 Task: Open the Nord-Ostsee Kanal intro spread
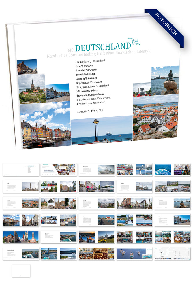point(21,254)
